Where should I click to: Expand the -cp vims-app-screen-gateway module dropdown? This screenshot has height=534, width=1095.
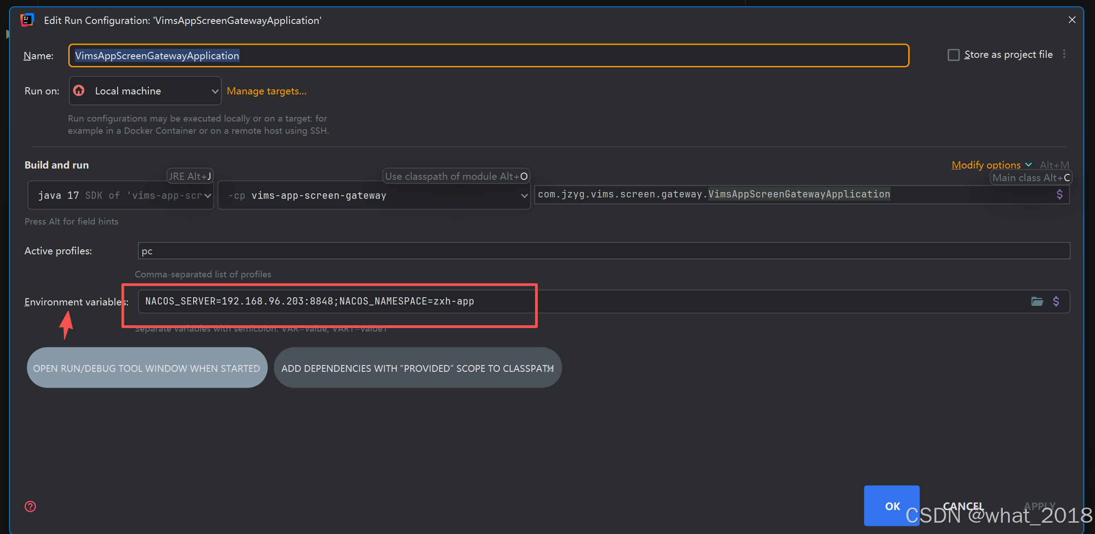[524, 196]
